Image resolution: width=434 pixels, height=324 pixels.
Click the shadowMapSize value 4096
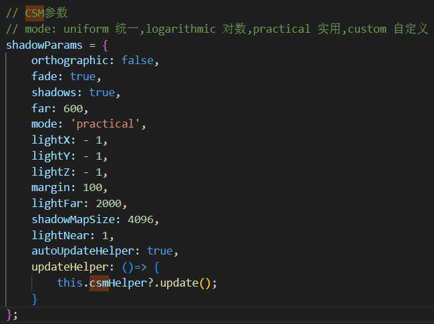[x=141, y=220]
